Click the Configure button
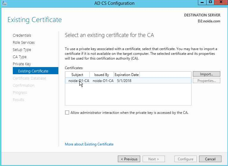The height and width of the screenshot is (166, 228). point(185,159)
